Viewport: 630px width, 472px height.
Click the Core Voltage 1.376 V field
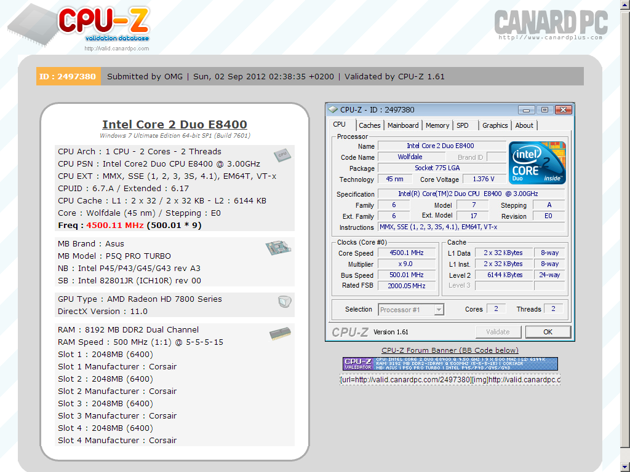[484, 179]
